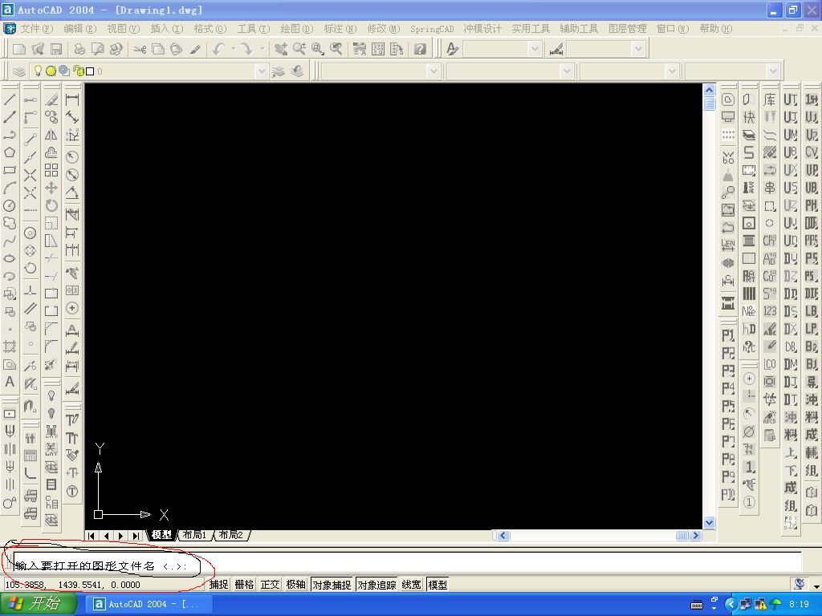Click the Match Properties brush icon
This screenshot has width=822, height=616.
[x=195, y=49]
